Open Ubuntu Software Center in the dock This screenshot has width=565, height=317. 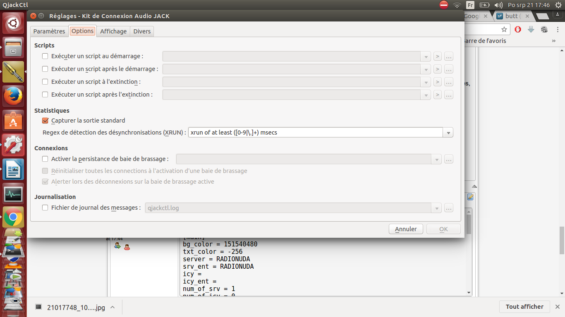point(14,121)
